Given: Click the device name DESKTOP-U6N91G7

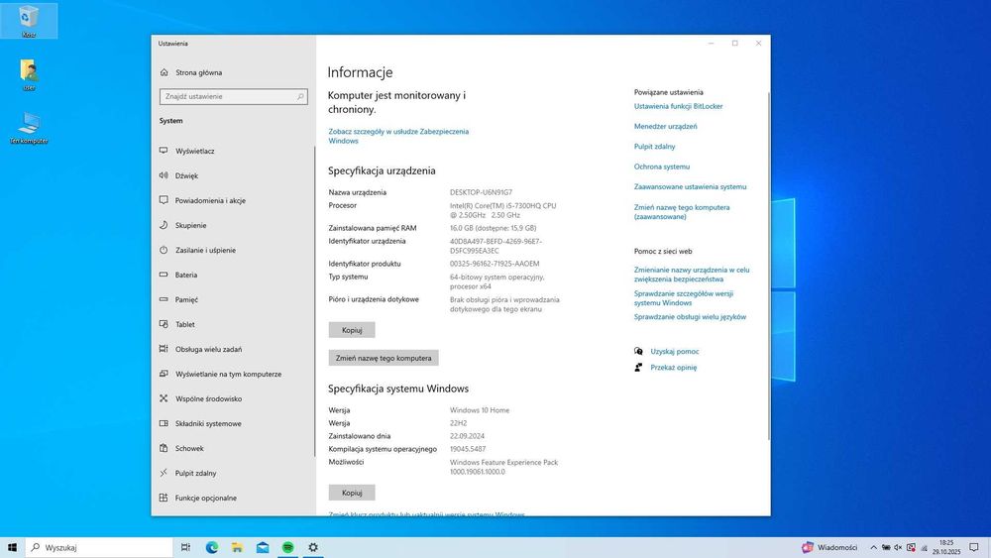Looking at the screenshot, I should [481, 192].
